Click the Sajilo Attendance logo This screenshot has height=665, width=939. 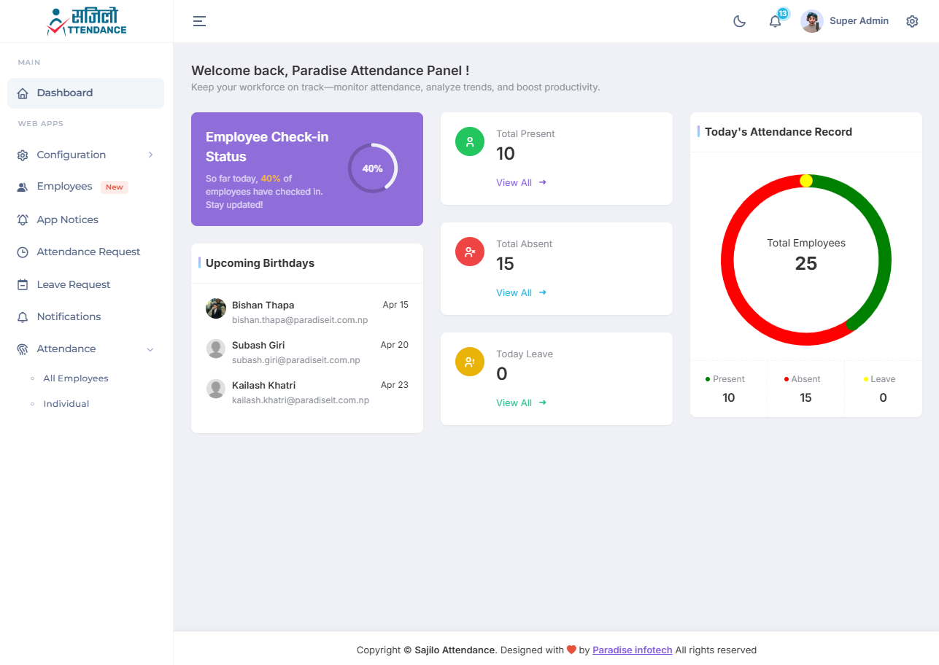(86, 22)
